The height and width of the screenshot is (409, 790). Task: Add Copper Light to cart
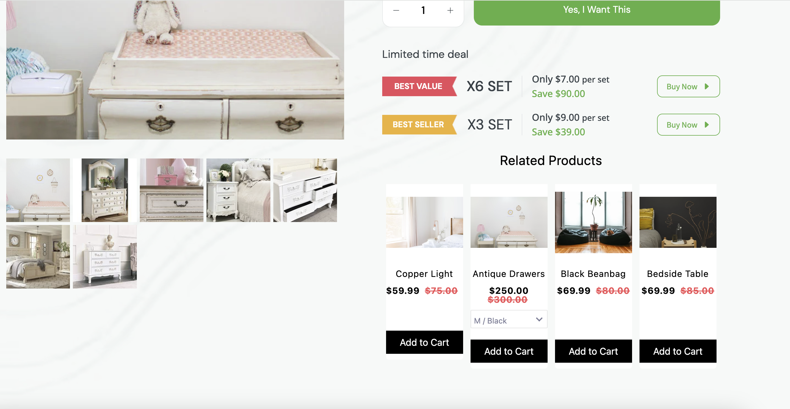pos(424,342)
